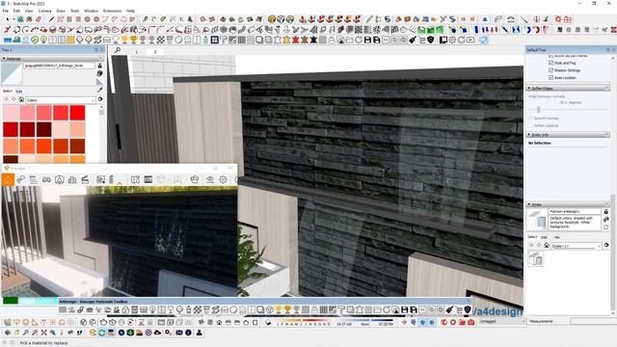Open the Camera menu
The width and height of the screenshot is (617, 347).
[x=44, y=11]
